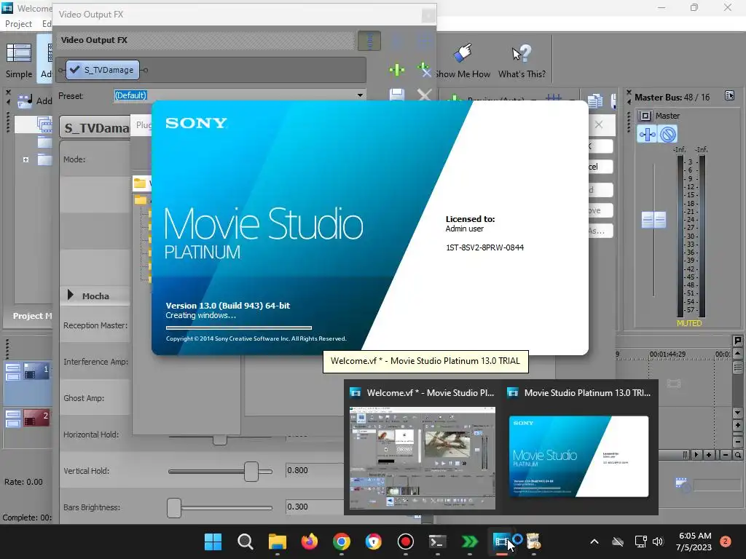746x559 pixels.
Task: Toggle the S_TVDamage plug-in checkbox
Action: [x=75, y=70]
